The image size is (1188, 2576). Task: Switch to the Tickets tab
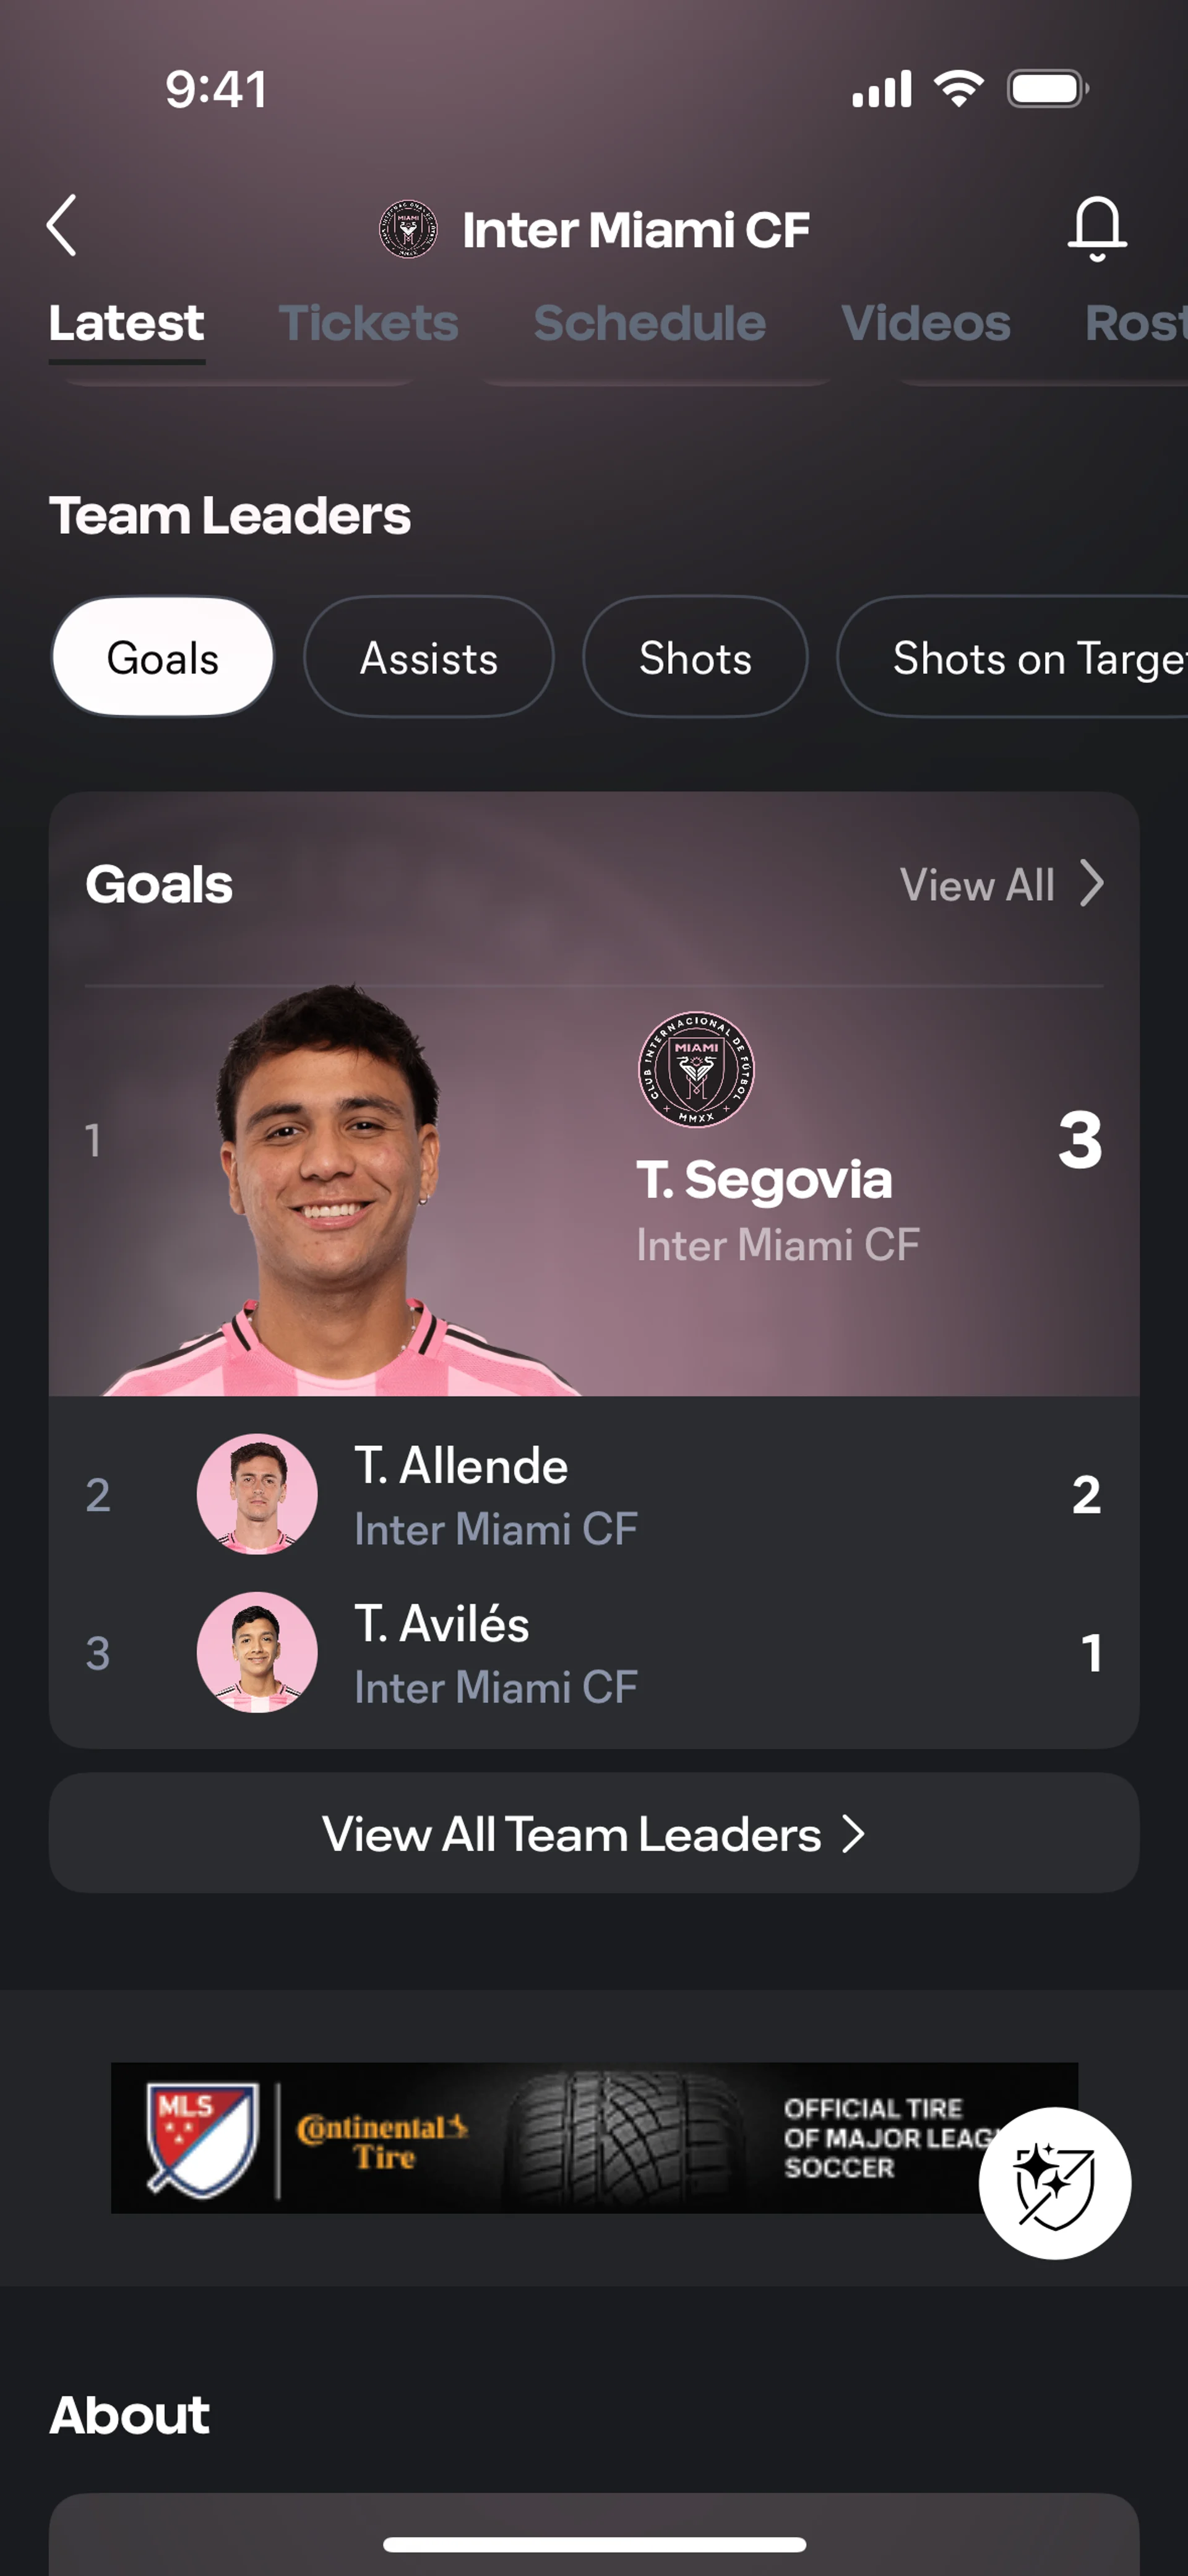click(x=368, y=323)
